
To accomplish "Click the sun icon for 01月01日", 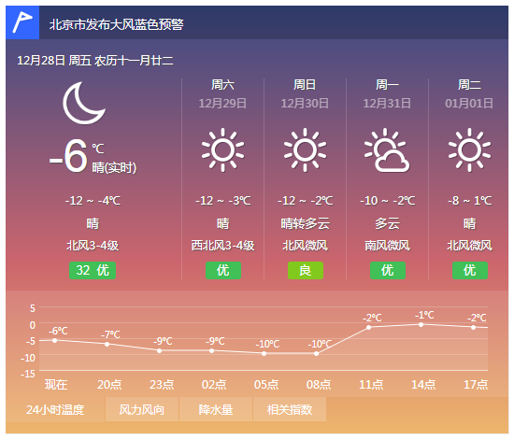I will tap(469, 150).
